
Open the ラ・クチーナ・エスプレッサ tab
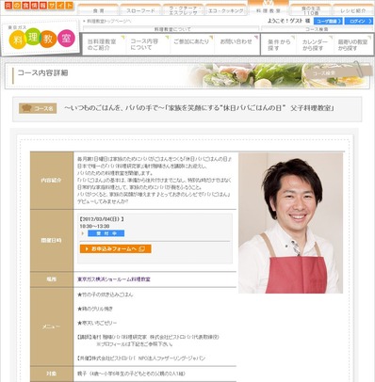tap(184, 10)
